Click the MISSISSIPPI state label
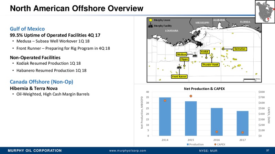This screenshot has height=154, width=275. click(202, 23)
